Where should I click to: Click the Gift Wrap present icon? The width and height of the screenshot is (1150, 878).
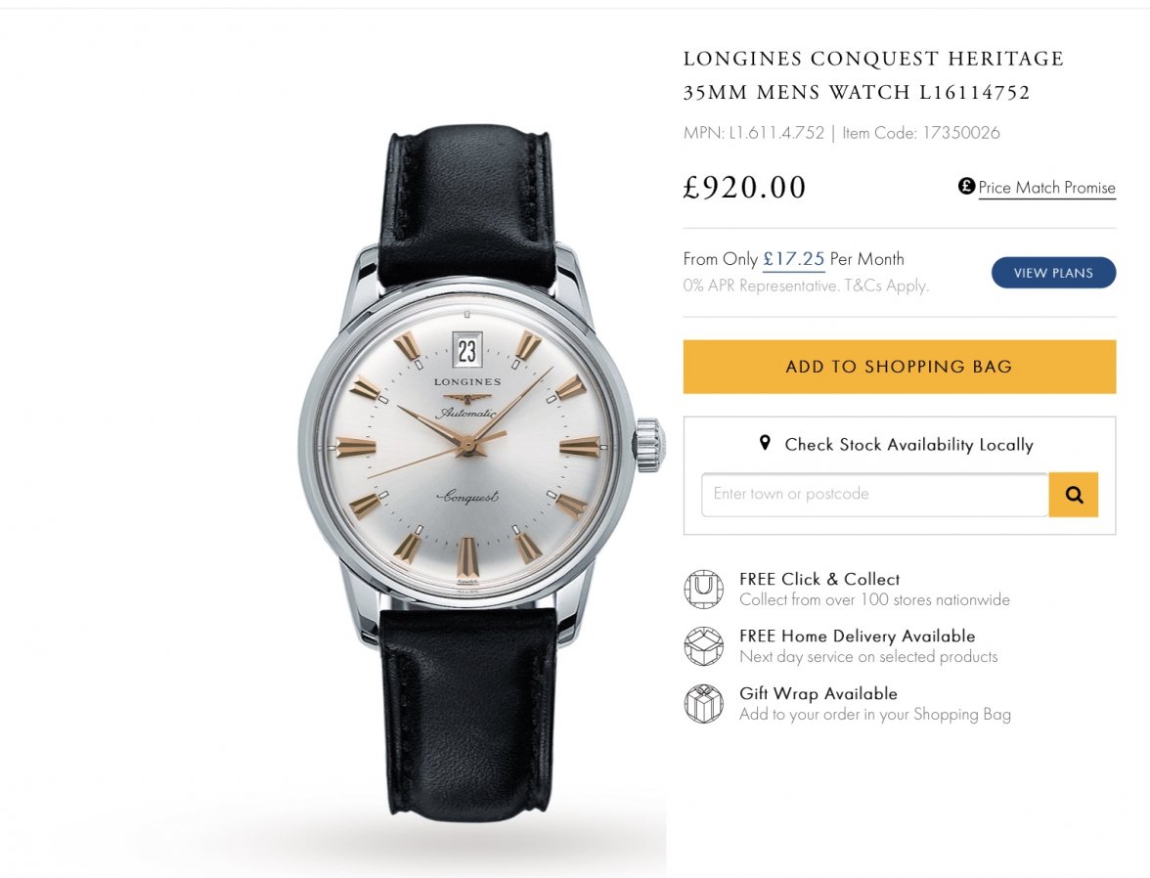point(703,703)
